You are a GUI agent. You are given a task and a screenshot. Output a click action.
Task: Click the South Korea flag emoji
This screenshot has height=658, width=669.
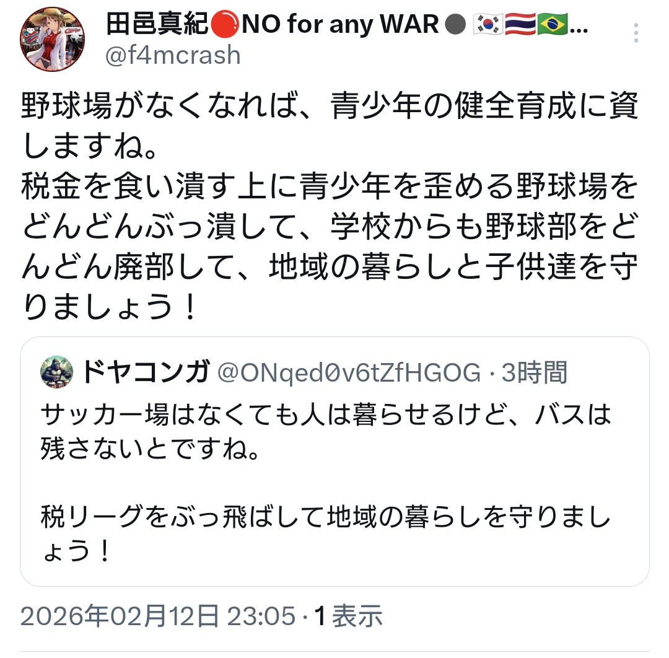489,24
